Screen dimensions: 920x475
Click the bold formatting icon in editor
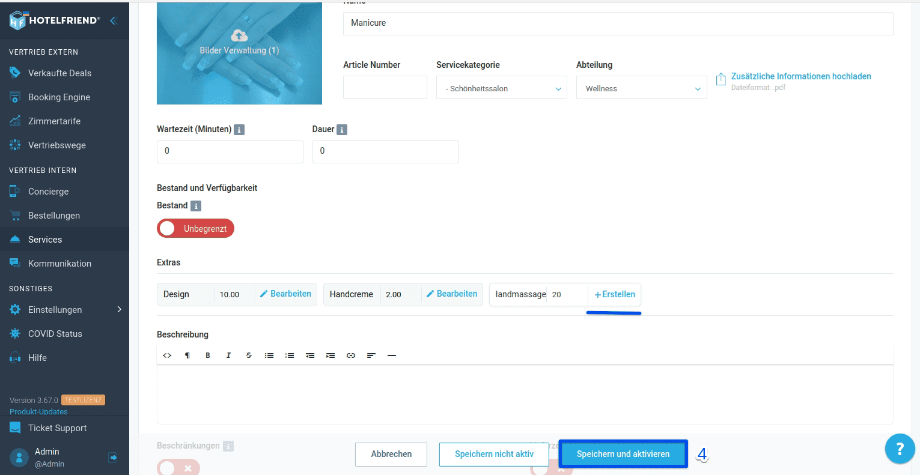point(208,355)
